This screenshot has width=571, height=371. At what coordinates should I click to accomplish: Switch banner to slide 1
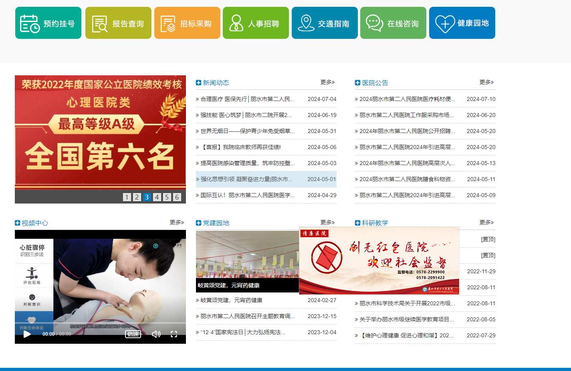[x=127, y=197]
